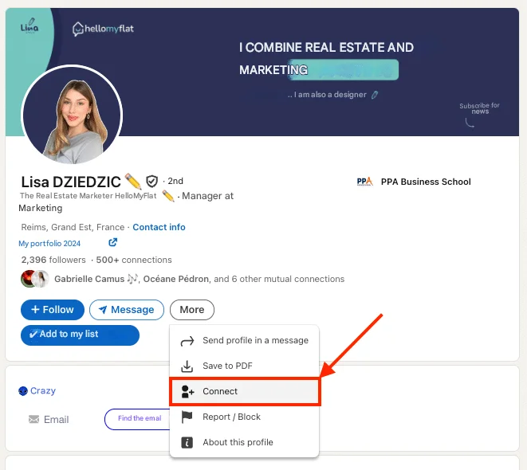This screenshot has width=527, height=470.
Task: Select Save to PDF menu entry
Action: [244, 366]
